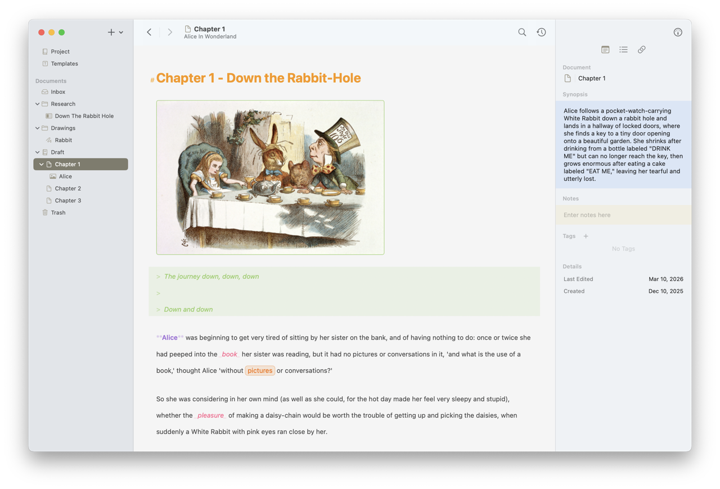Viewport: 720px width, 489px height.
Task: Click the plus icon to add a document
Action: pyautogui.click(x=111, y=33)
